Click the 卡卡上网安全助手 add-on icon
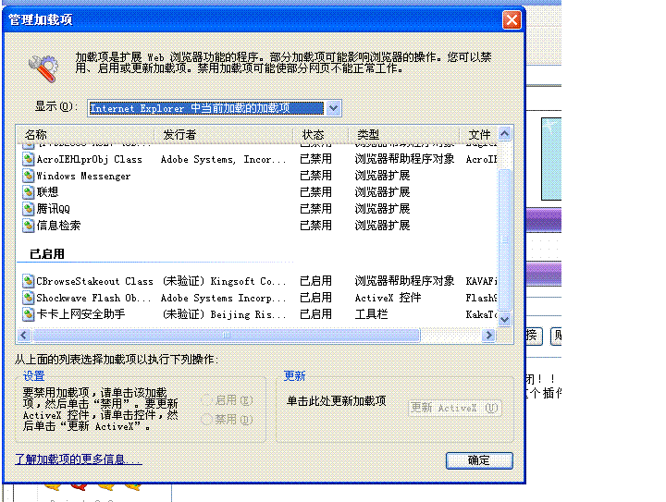The image size is (666, 502). (x=28, y=314)
